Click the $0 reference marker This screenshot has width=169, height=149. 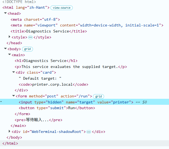coord(144,102)
